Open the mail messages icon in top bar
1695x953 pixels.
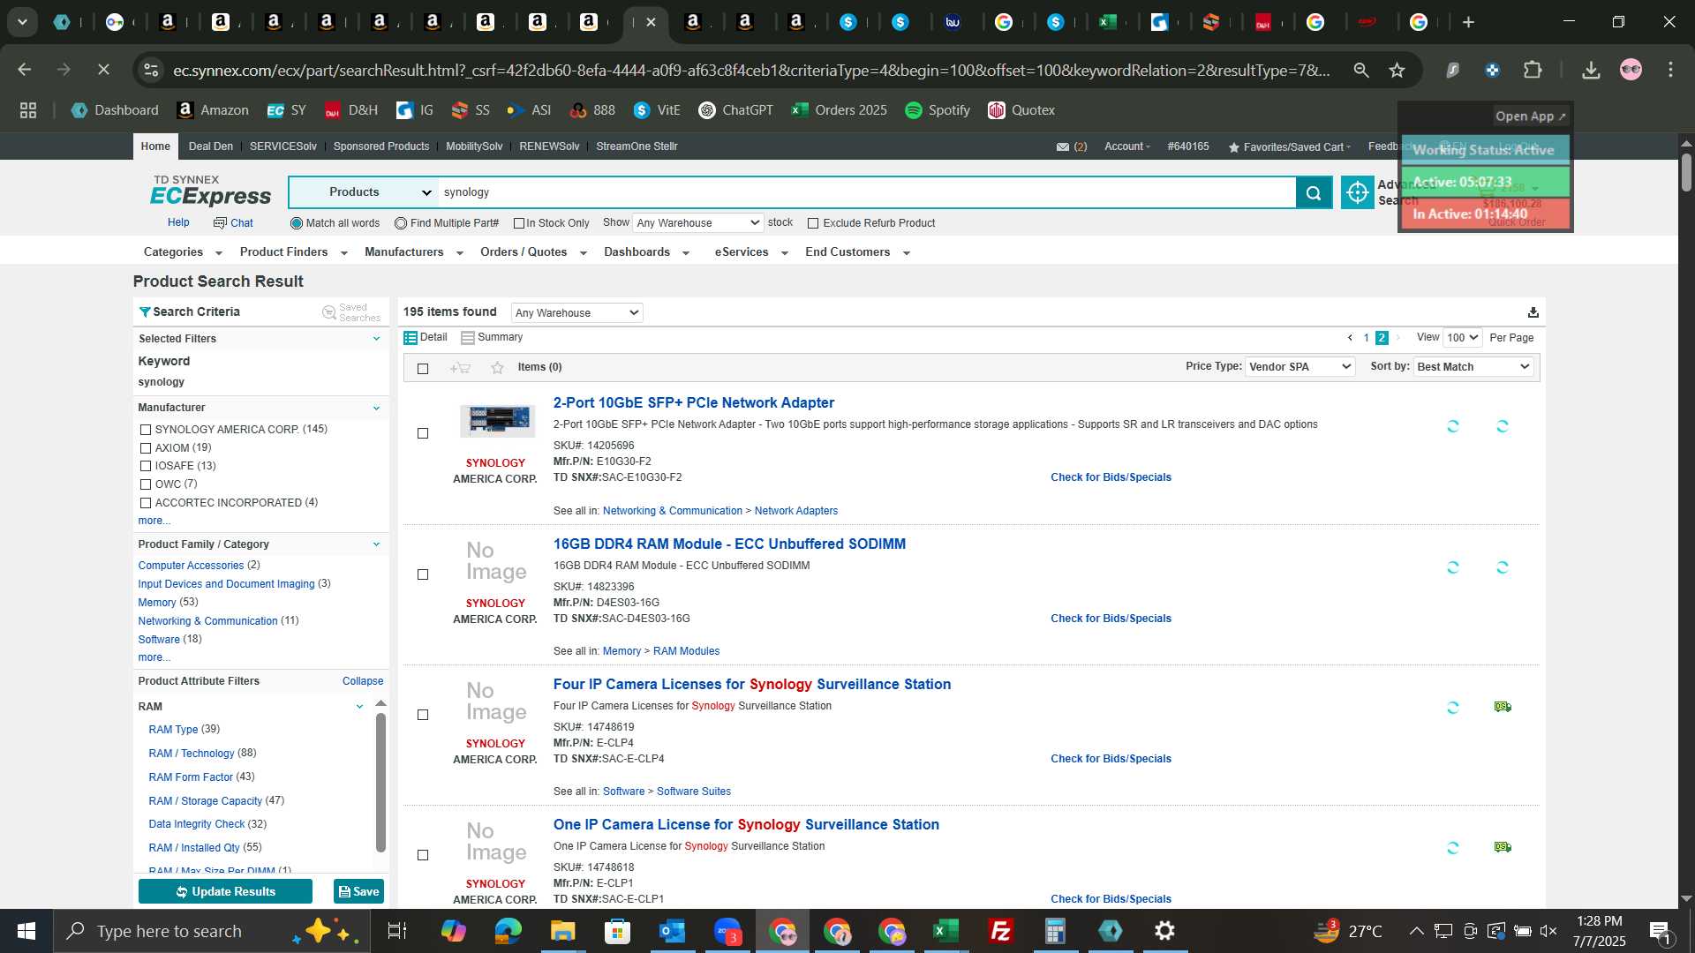click(1063, 146)
